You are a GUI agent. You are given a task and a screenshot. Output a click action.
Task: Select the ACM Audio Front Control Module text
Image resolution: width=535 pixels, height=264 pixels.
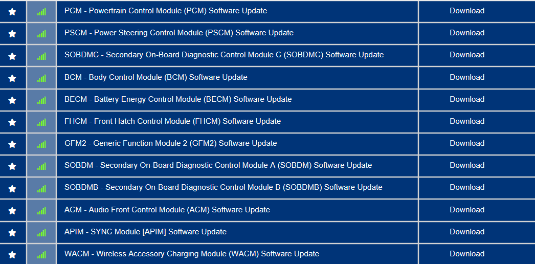167,210
